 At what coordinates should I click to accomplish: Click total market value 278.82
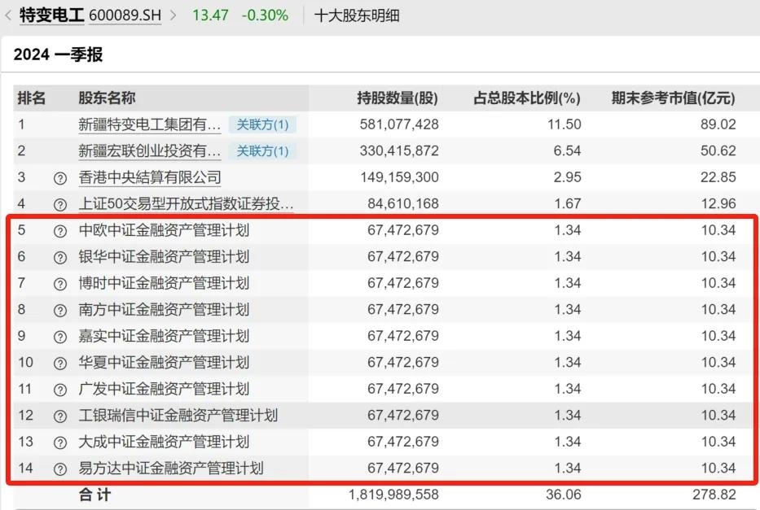coord(714,495)
